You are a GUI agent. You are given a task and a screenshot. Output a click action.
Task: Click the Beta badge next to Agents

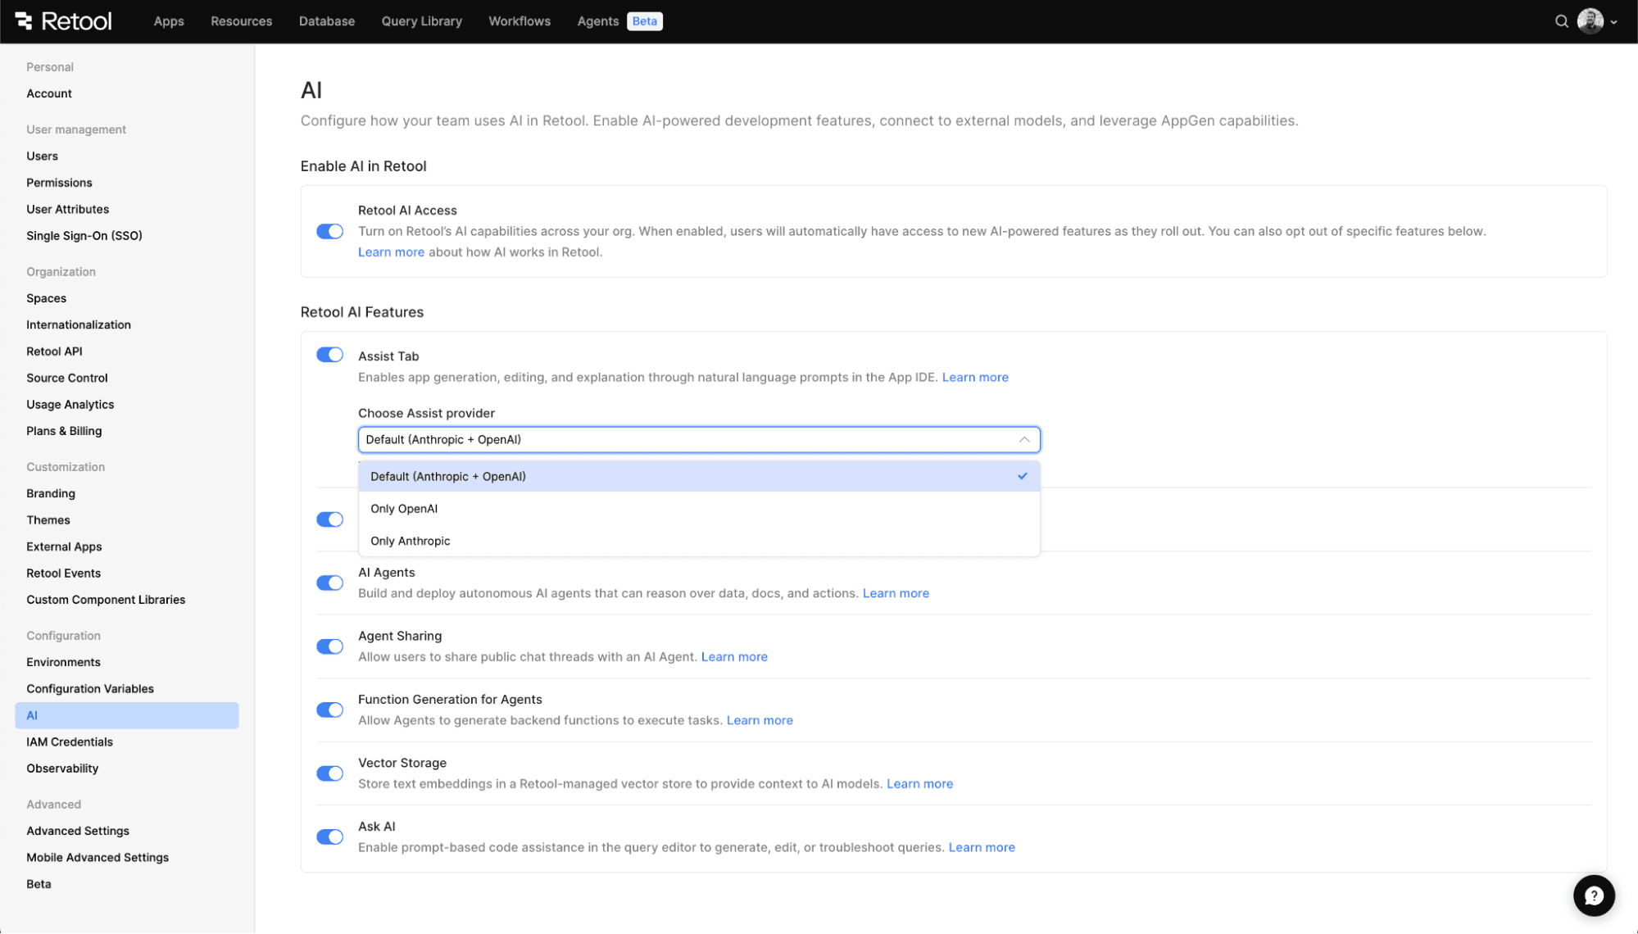click(644, 20)
